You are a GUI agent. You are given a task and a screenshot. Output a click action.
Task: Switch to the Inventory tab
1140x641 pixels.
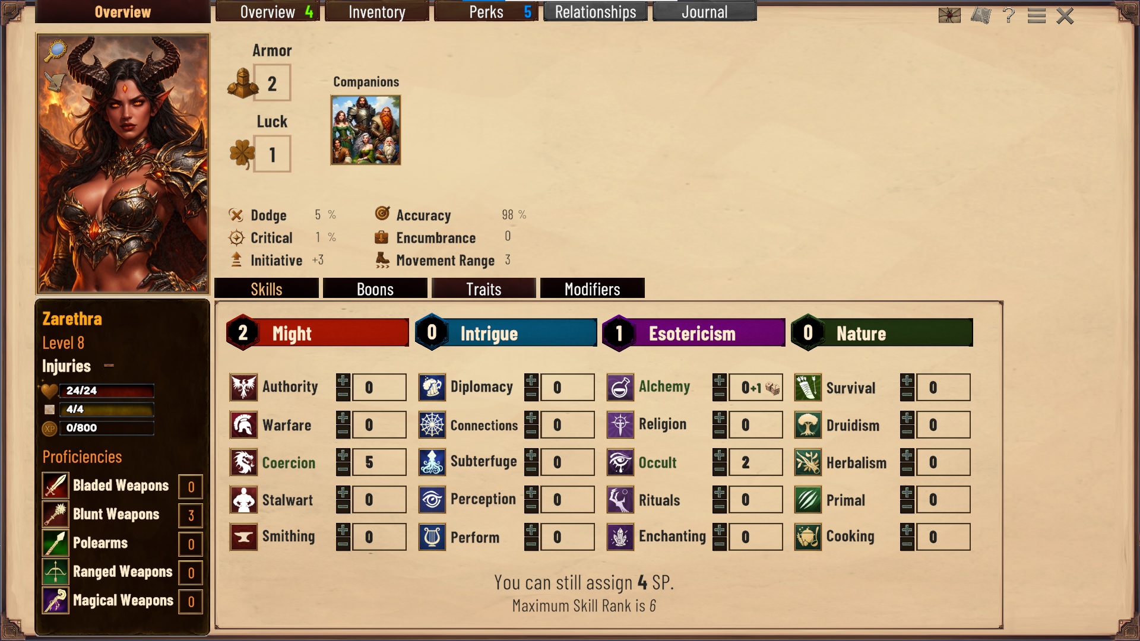(x=377, y=12)
